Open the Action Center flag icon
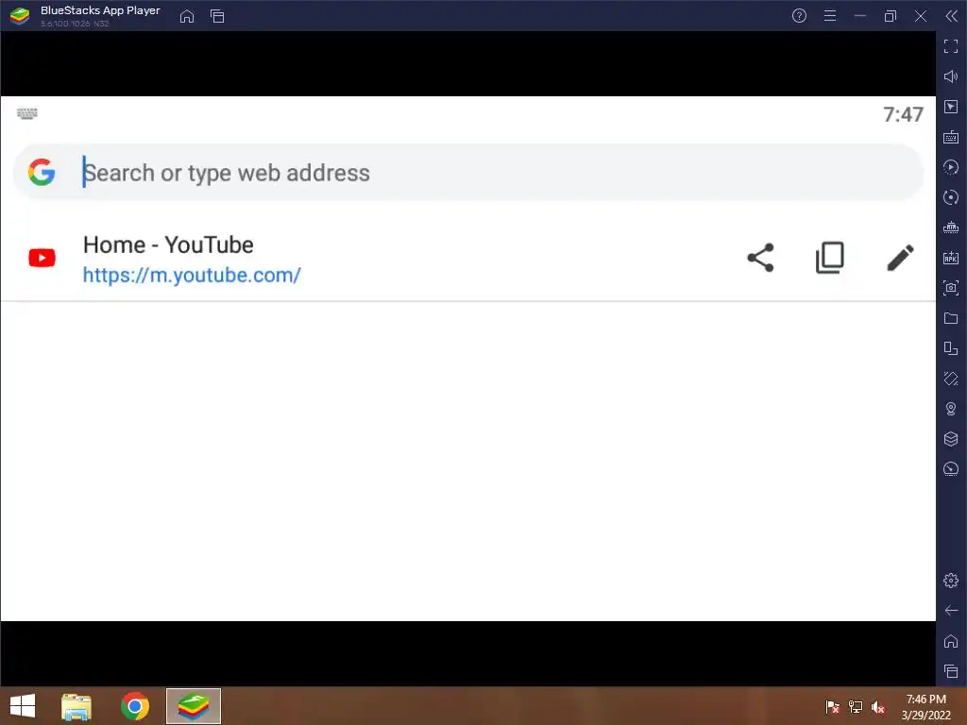 833,707
